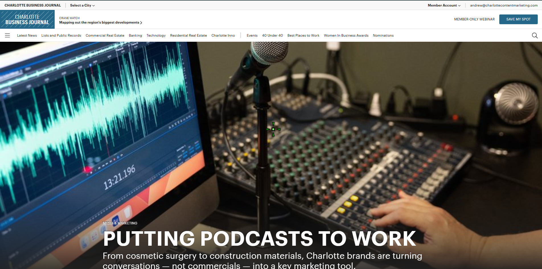Click the SAVE MY SPOT button

pos(518,19)
